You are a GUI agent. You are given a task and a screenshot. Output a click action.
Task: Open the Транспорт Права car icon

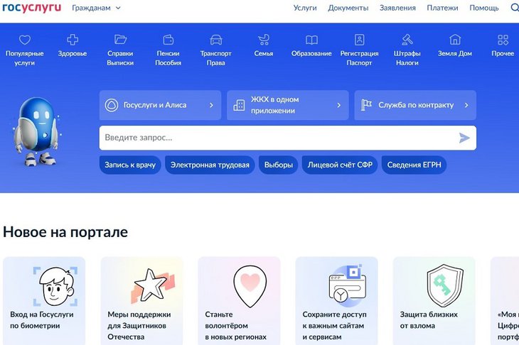[216, 40]
